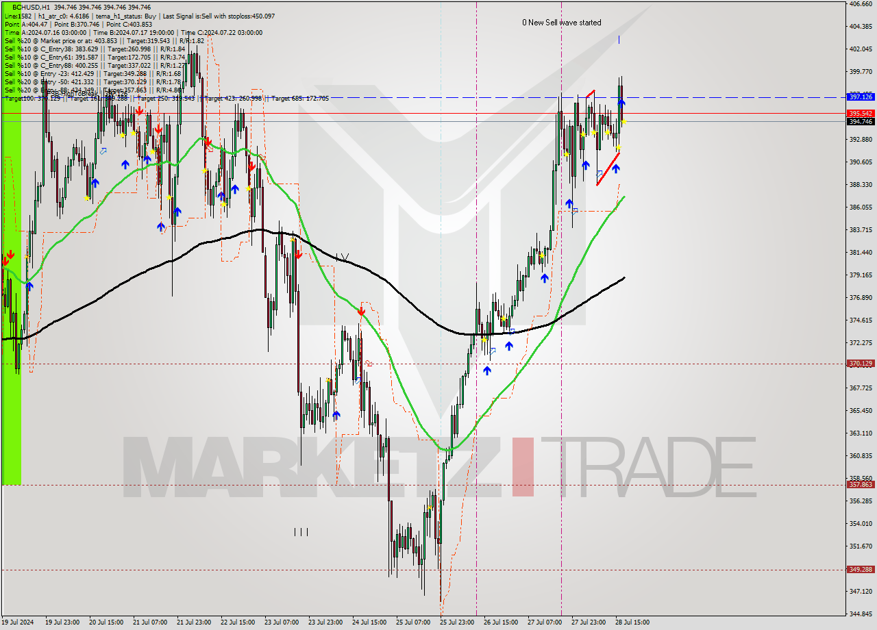Click the '25 Jul 07:00' time axis label
This screenshot has height=630, width=877.
tap(413, 622)
